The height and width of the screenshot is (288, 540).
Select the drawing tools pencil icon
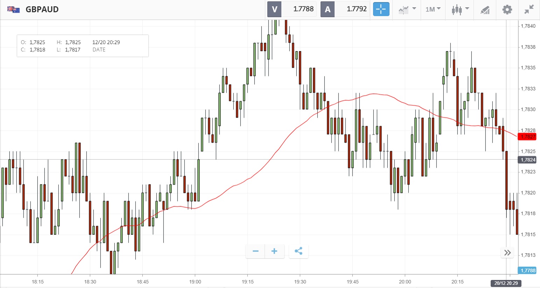(x=485, y=10)
